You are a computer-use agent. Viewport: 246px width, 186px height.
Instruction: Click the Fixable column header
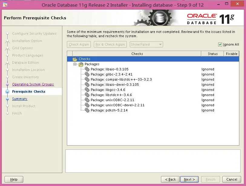point(231,54)
